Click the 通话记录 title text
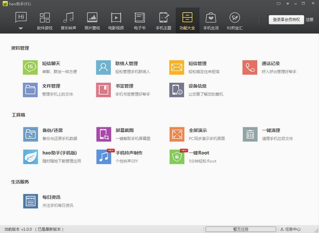The width and height of the screenshot is (319, 233). (x=271, y=63)
